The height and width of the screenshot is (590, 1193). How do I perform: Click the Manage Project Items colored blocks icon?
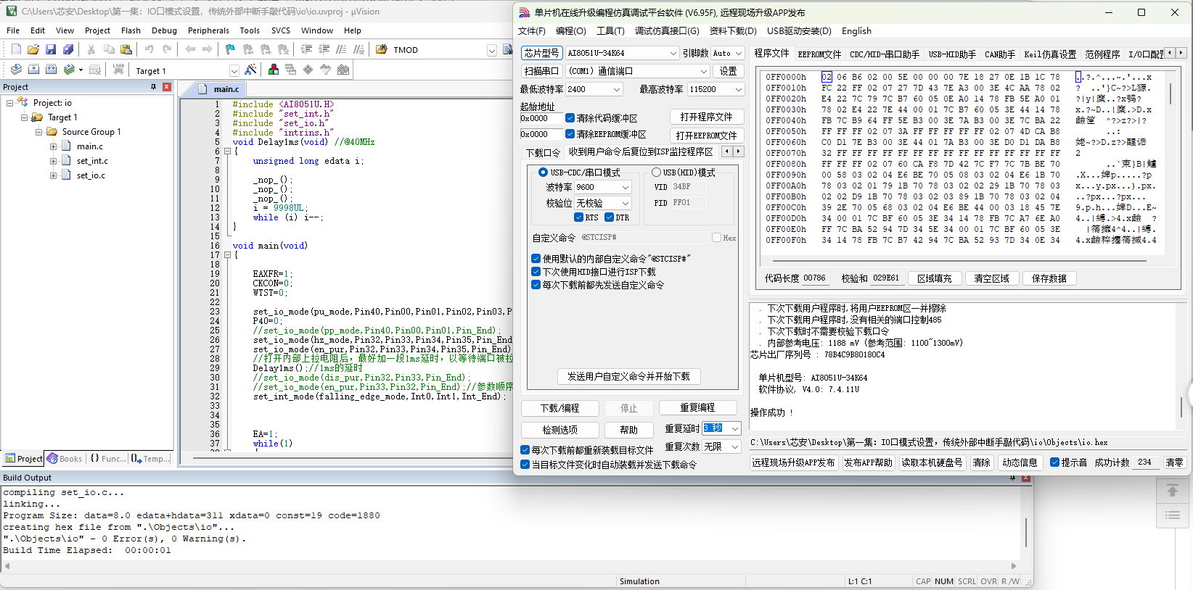point(274,70)
